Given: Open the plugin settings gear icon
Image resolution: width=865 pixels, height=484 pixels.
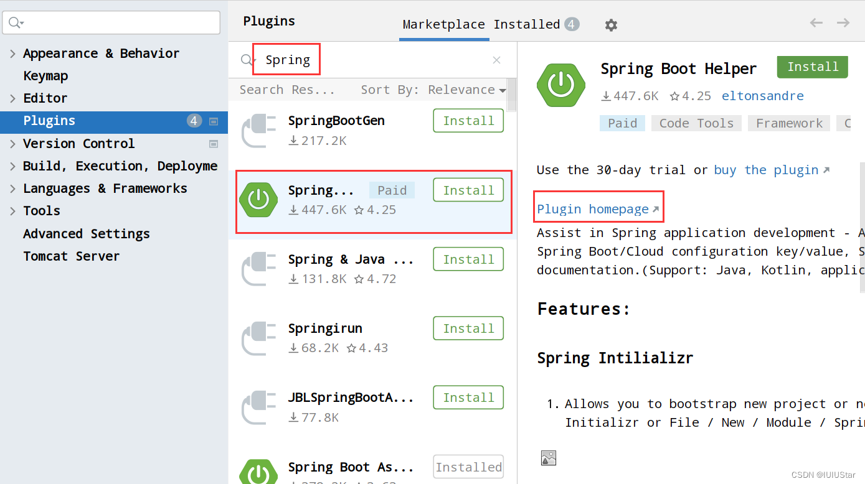Looking at the screenshot, I should point(610,24).
